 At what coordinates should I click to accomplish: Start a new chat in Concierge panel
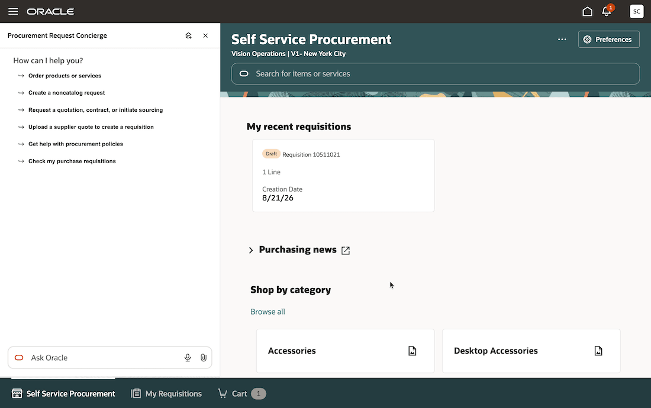point(188,35)
